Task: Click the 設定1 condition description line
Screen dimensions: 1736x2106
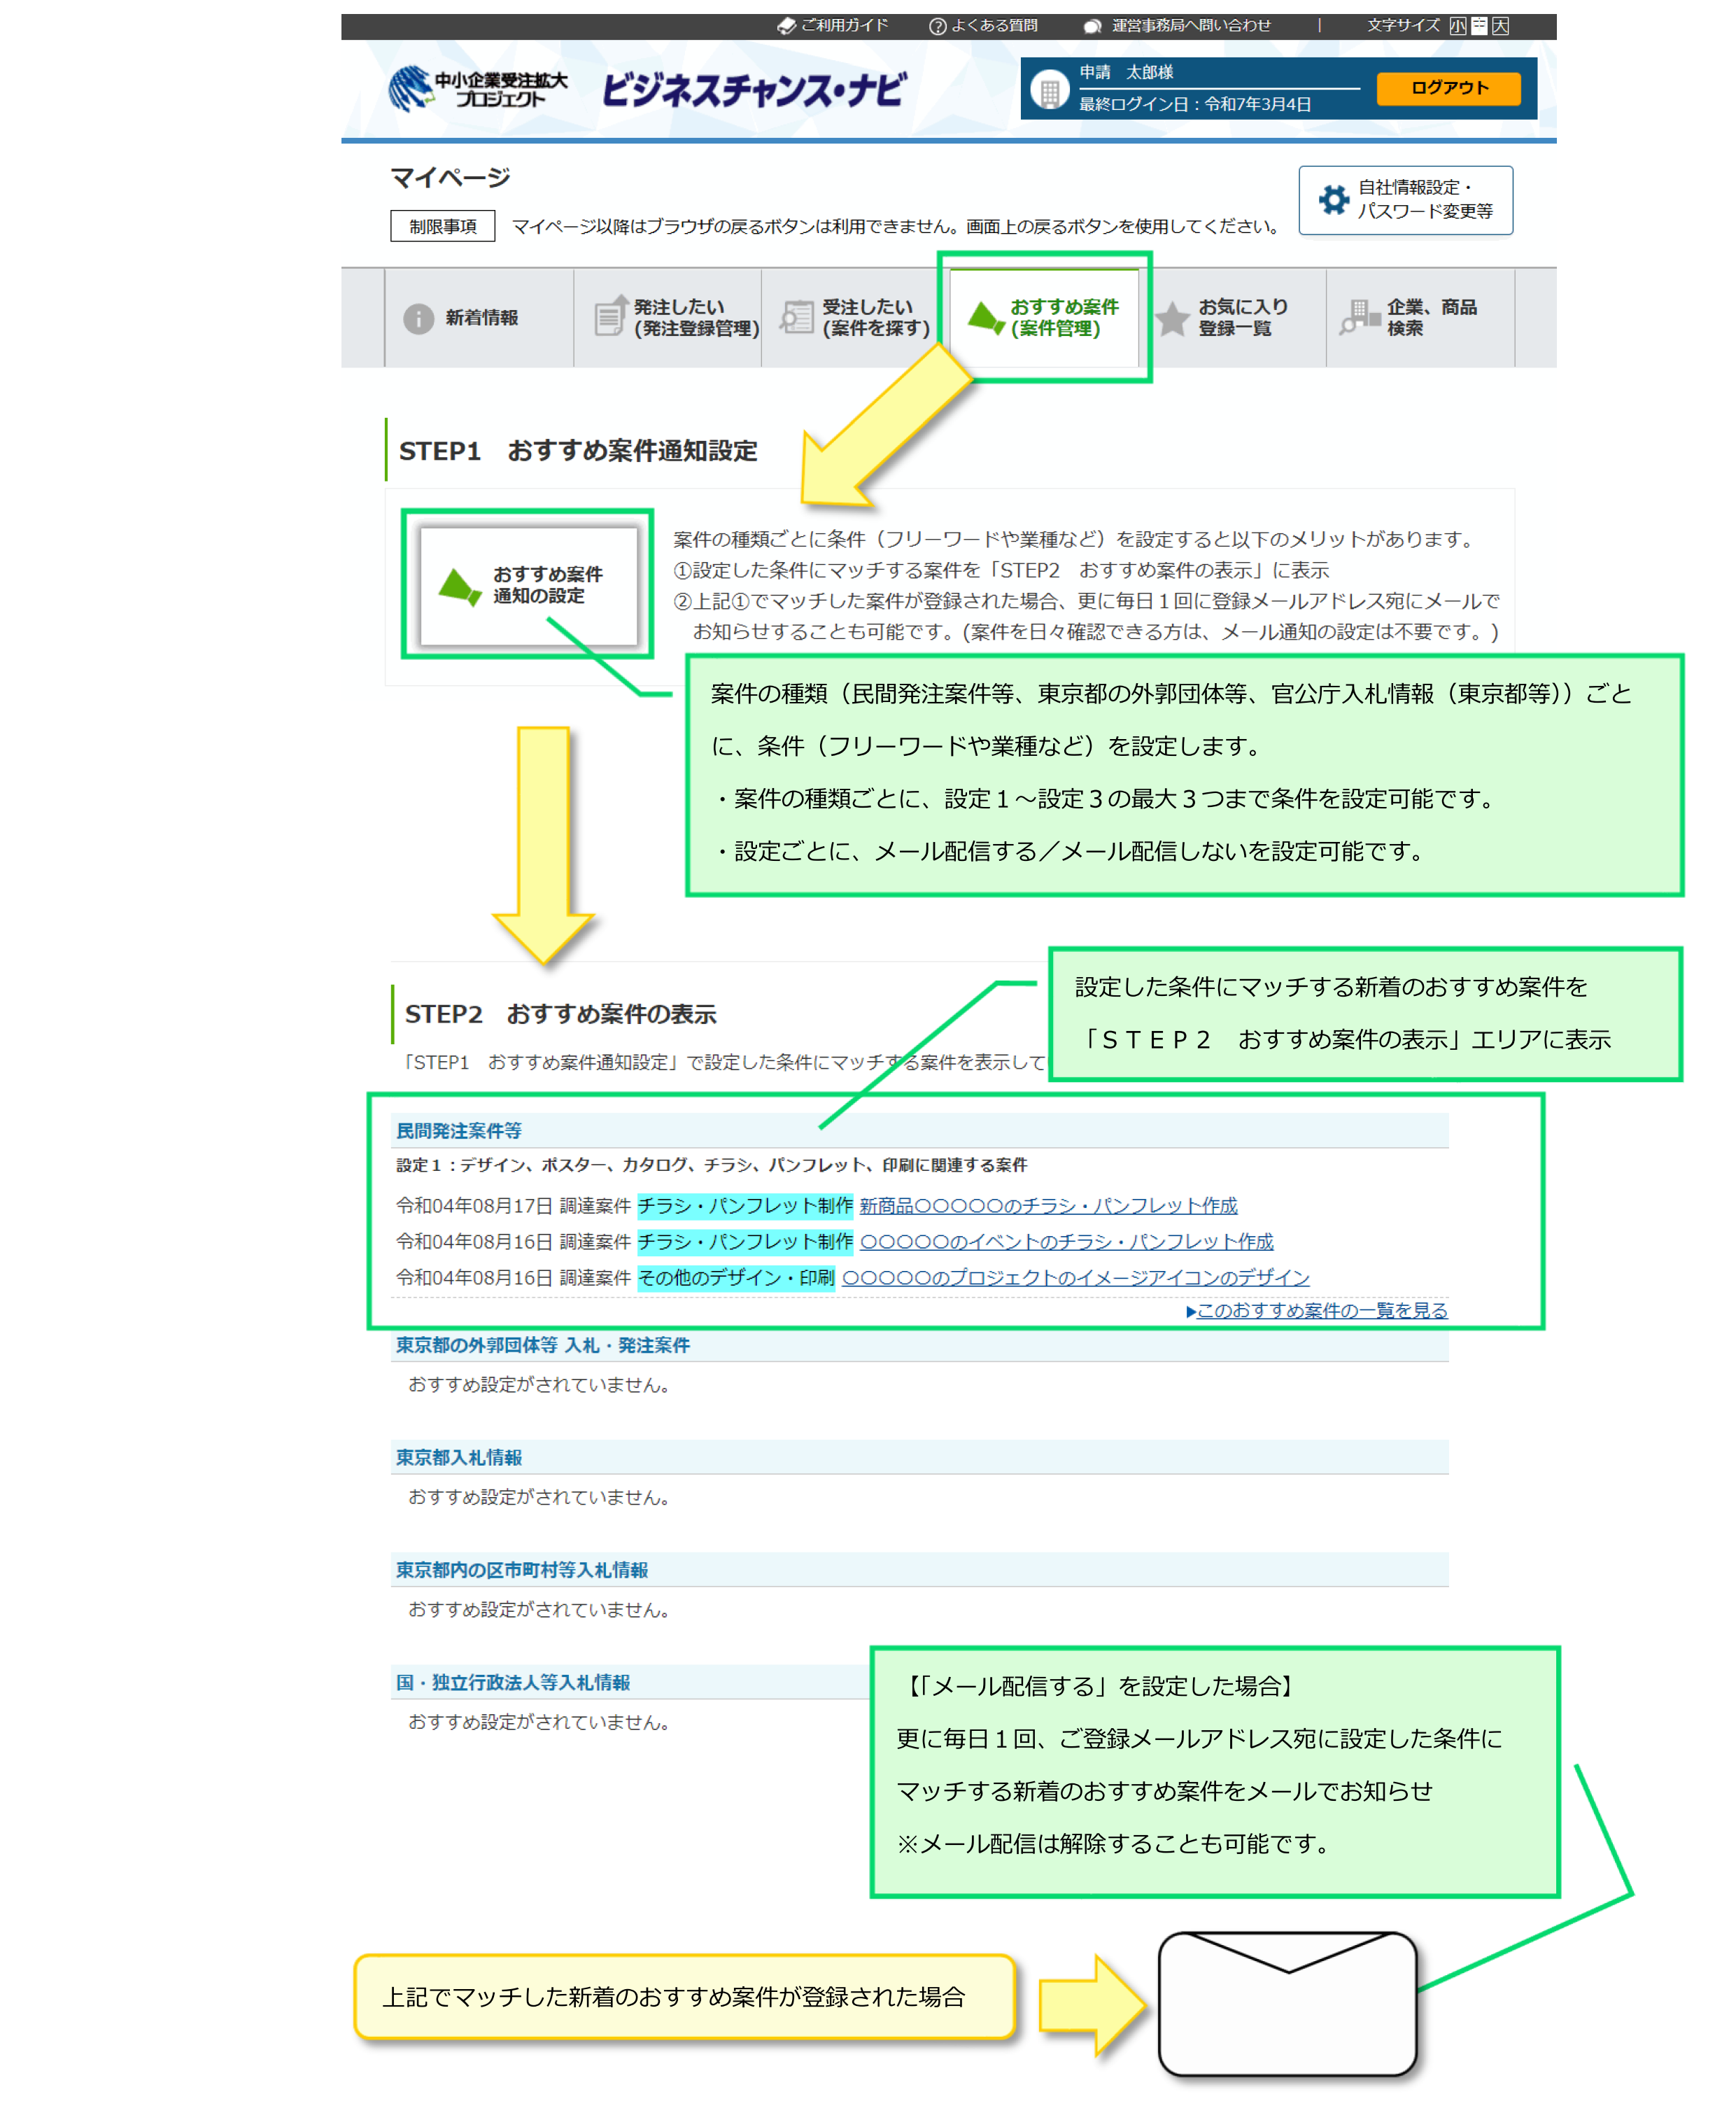Action: (x=711, y=1165)
